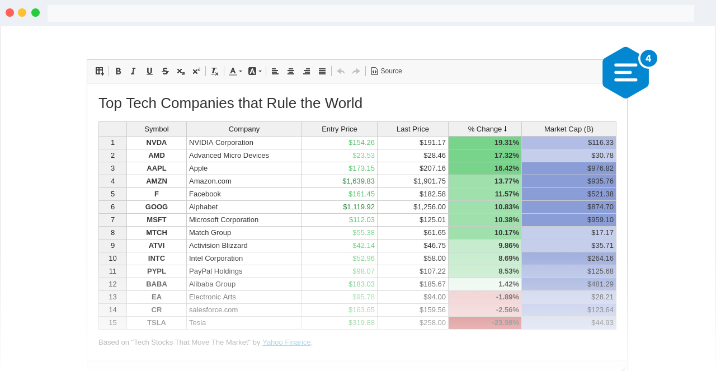Click the -1.89% change cell
The height and width of the screenshot is (371, 716).
pos(485,297)
